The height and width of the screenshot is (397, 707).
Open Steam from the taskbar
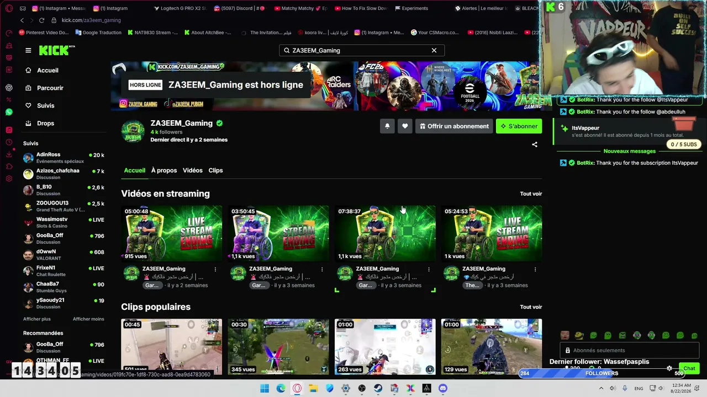(378, 388)
